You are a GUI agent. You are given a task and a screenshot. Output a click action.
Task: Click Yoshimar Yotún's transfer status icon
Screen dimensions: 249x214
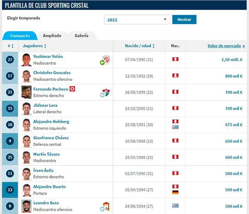105,60
